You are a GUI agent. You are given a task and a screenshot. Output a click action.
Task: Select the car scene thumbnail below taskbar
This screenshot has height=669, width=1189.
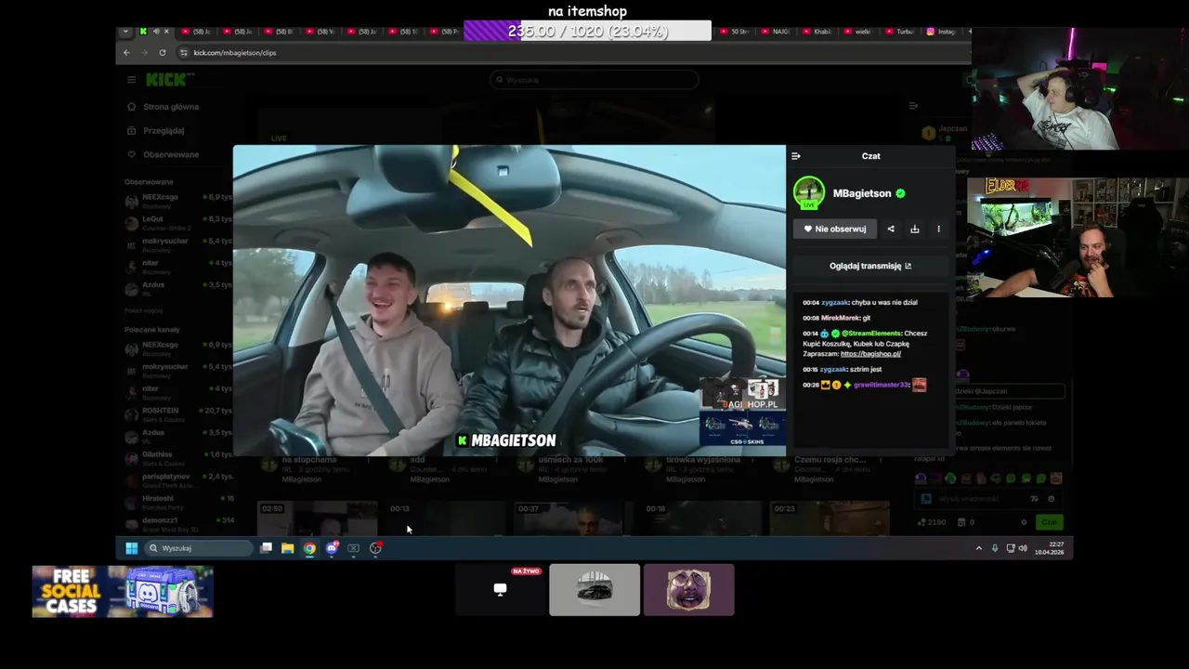tap(594, 589)
